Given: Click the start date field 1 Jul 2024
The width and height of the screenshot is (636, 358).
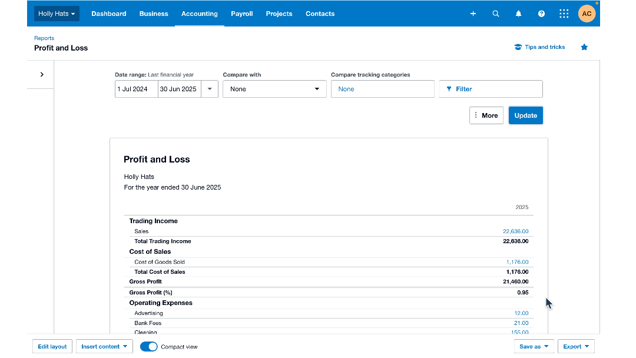Looking at the screenshot, I should pyautogui.click(x=136, y=89).
